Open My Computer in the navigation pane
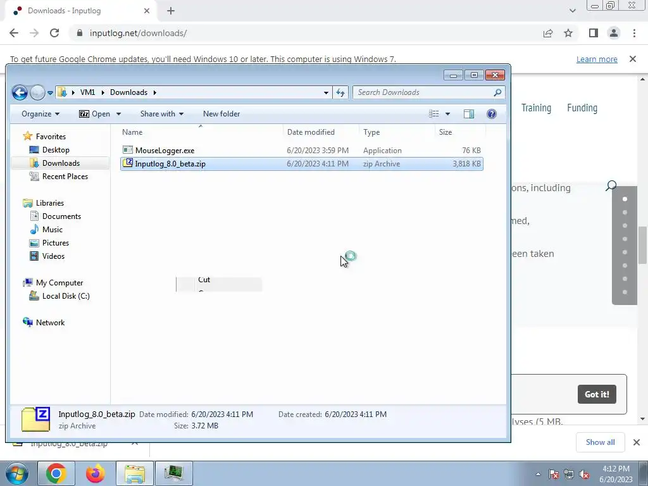This screenshot has width=648, height=486. (x=59, y=283)
